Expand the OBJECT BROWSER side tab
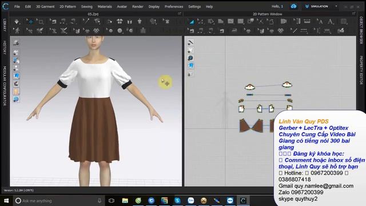The width and height of the screenshot is (366, 206). click(361, 30)
